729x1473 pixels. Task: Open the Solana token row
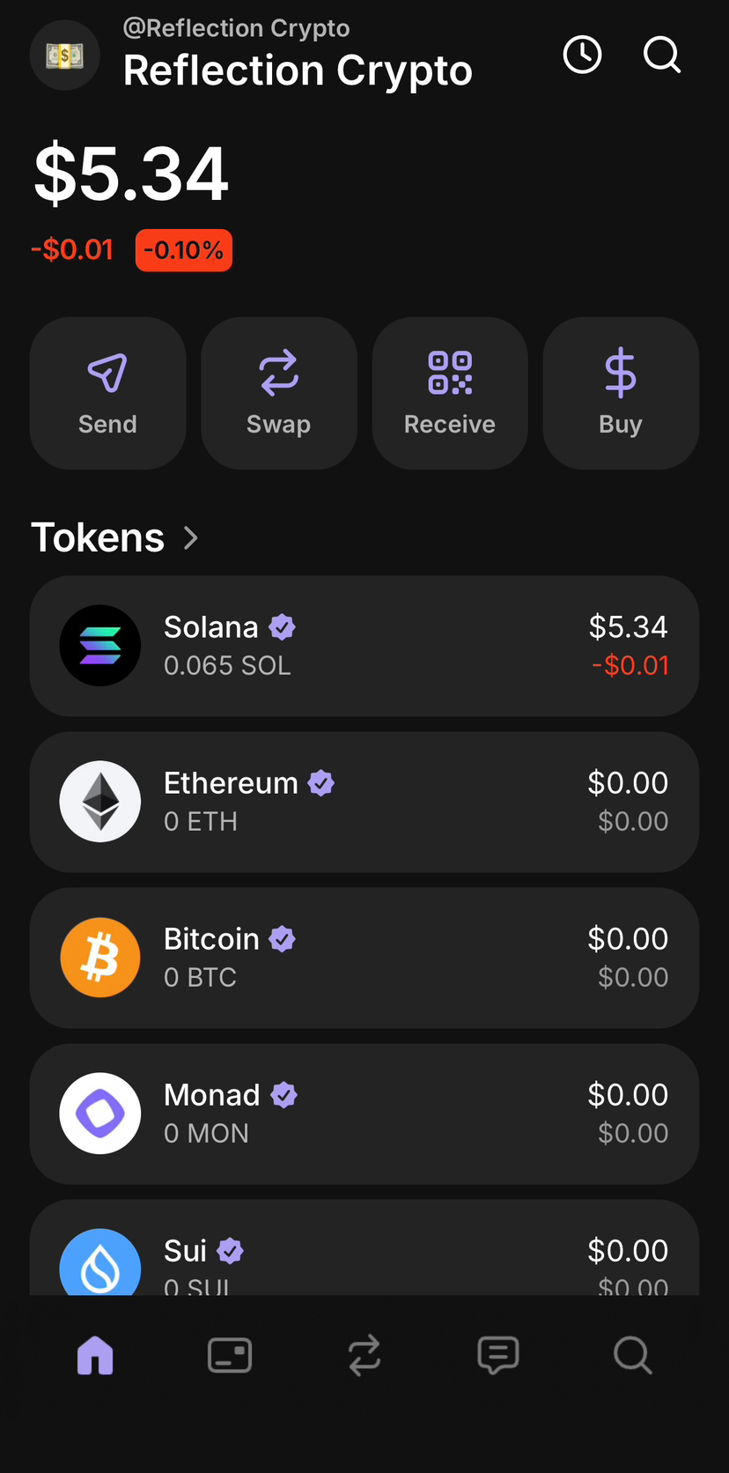click(364, 646)
